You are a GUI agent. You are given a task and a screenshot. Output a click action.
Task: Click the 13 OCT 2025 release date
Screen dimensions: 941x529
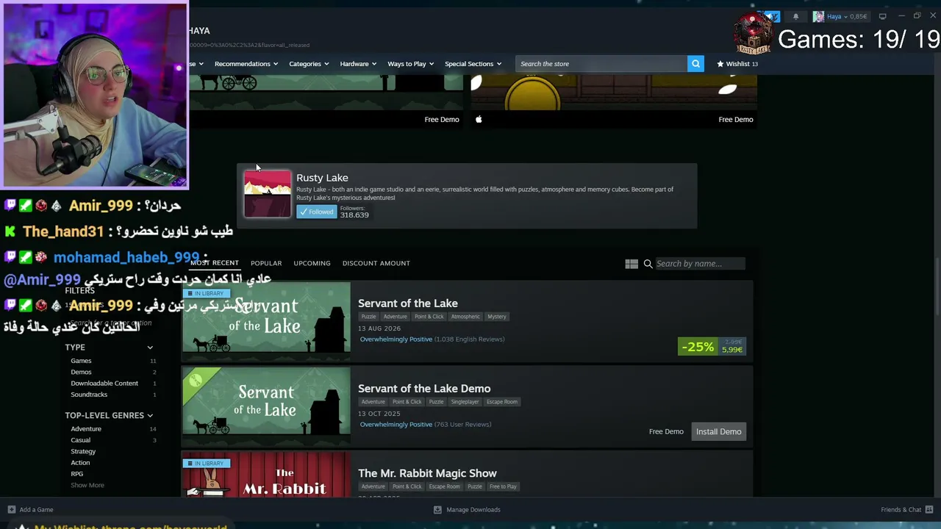[x=379, y=414]
